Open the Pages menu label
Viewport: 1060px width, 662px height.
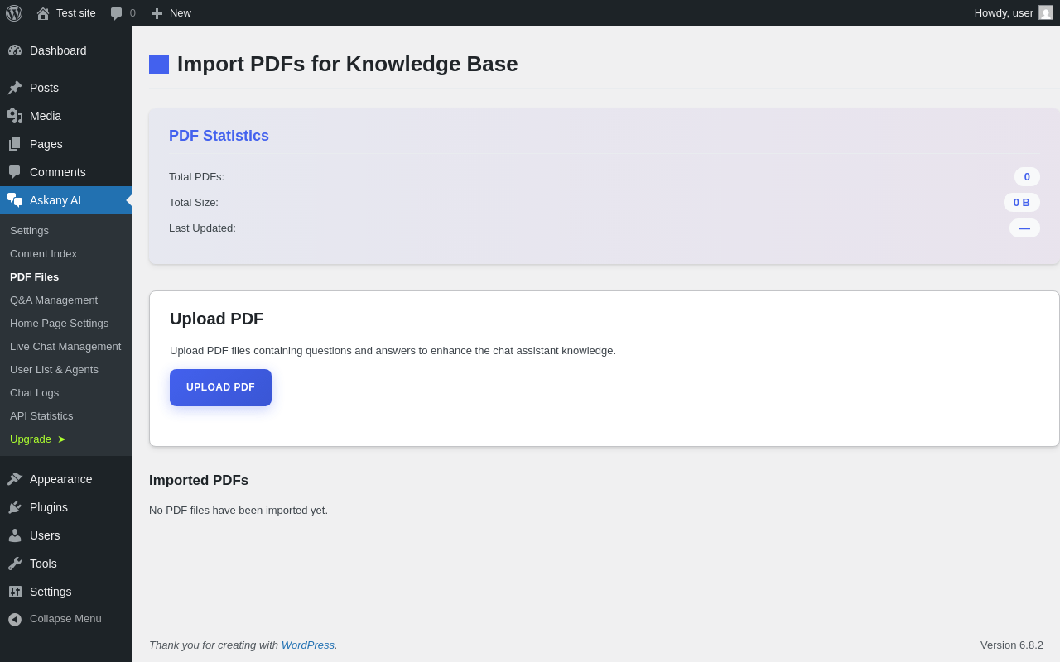point(46,144)
